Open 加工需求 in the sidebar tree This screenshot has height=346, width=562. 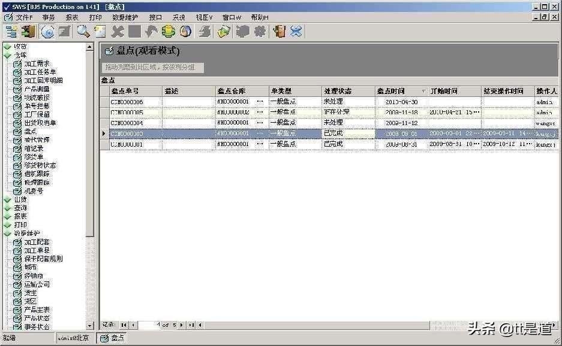coord(37,63)
